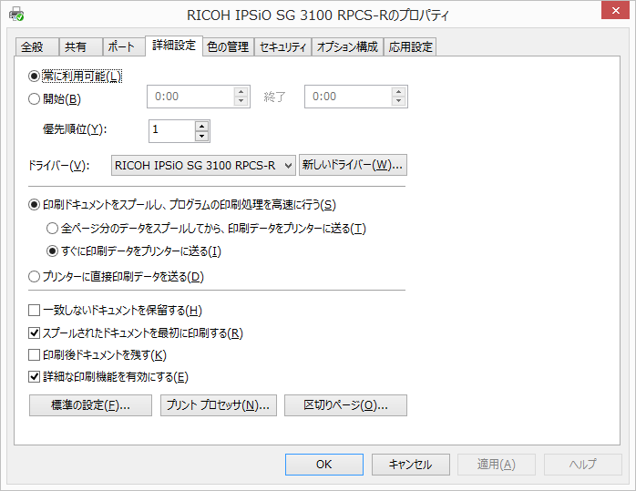Image resolution: width=636 pixels, height=491 pixels.
Task: Click the キャンセル button
Action: (410, 465)
